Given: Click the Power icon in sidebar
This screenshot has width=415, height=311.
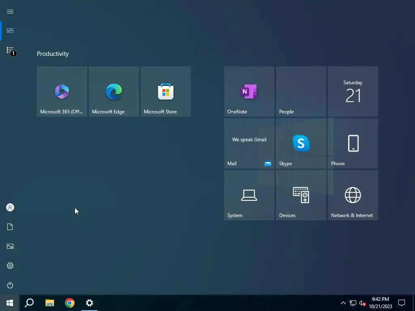Looking at the screenshot, I should (10, 285).
